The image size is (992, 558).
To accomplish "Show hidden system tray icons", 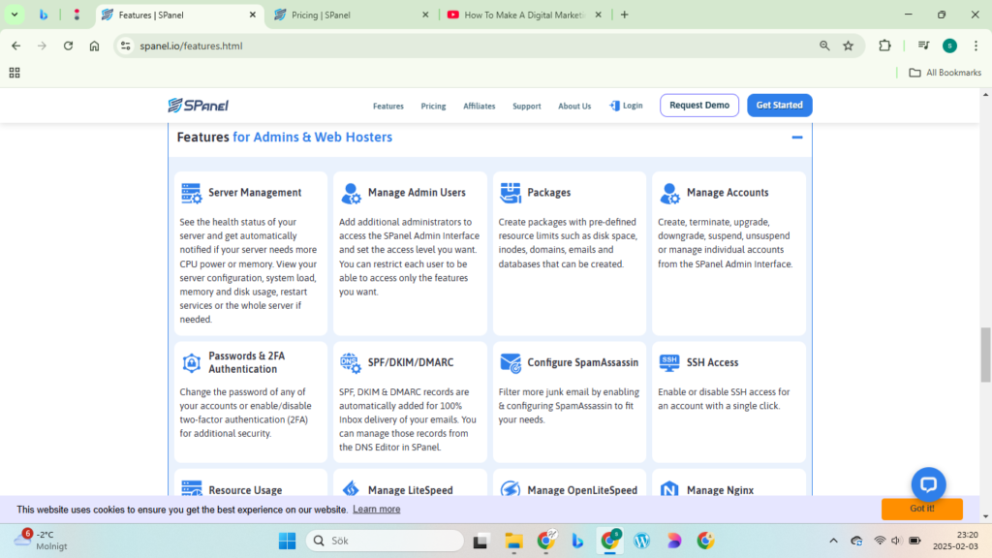I will (833, 541).
